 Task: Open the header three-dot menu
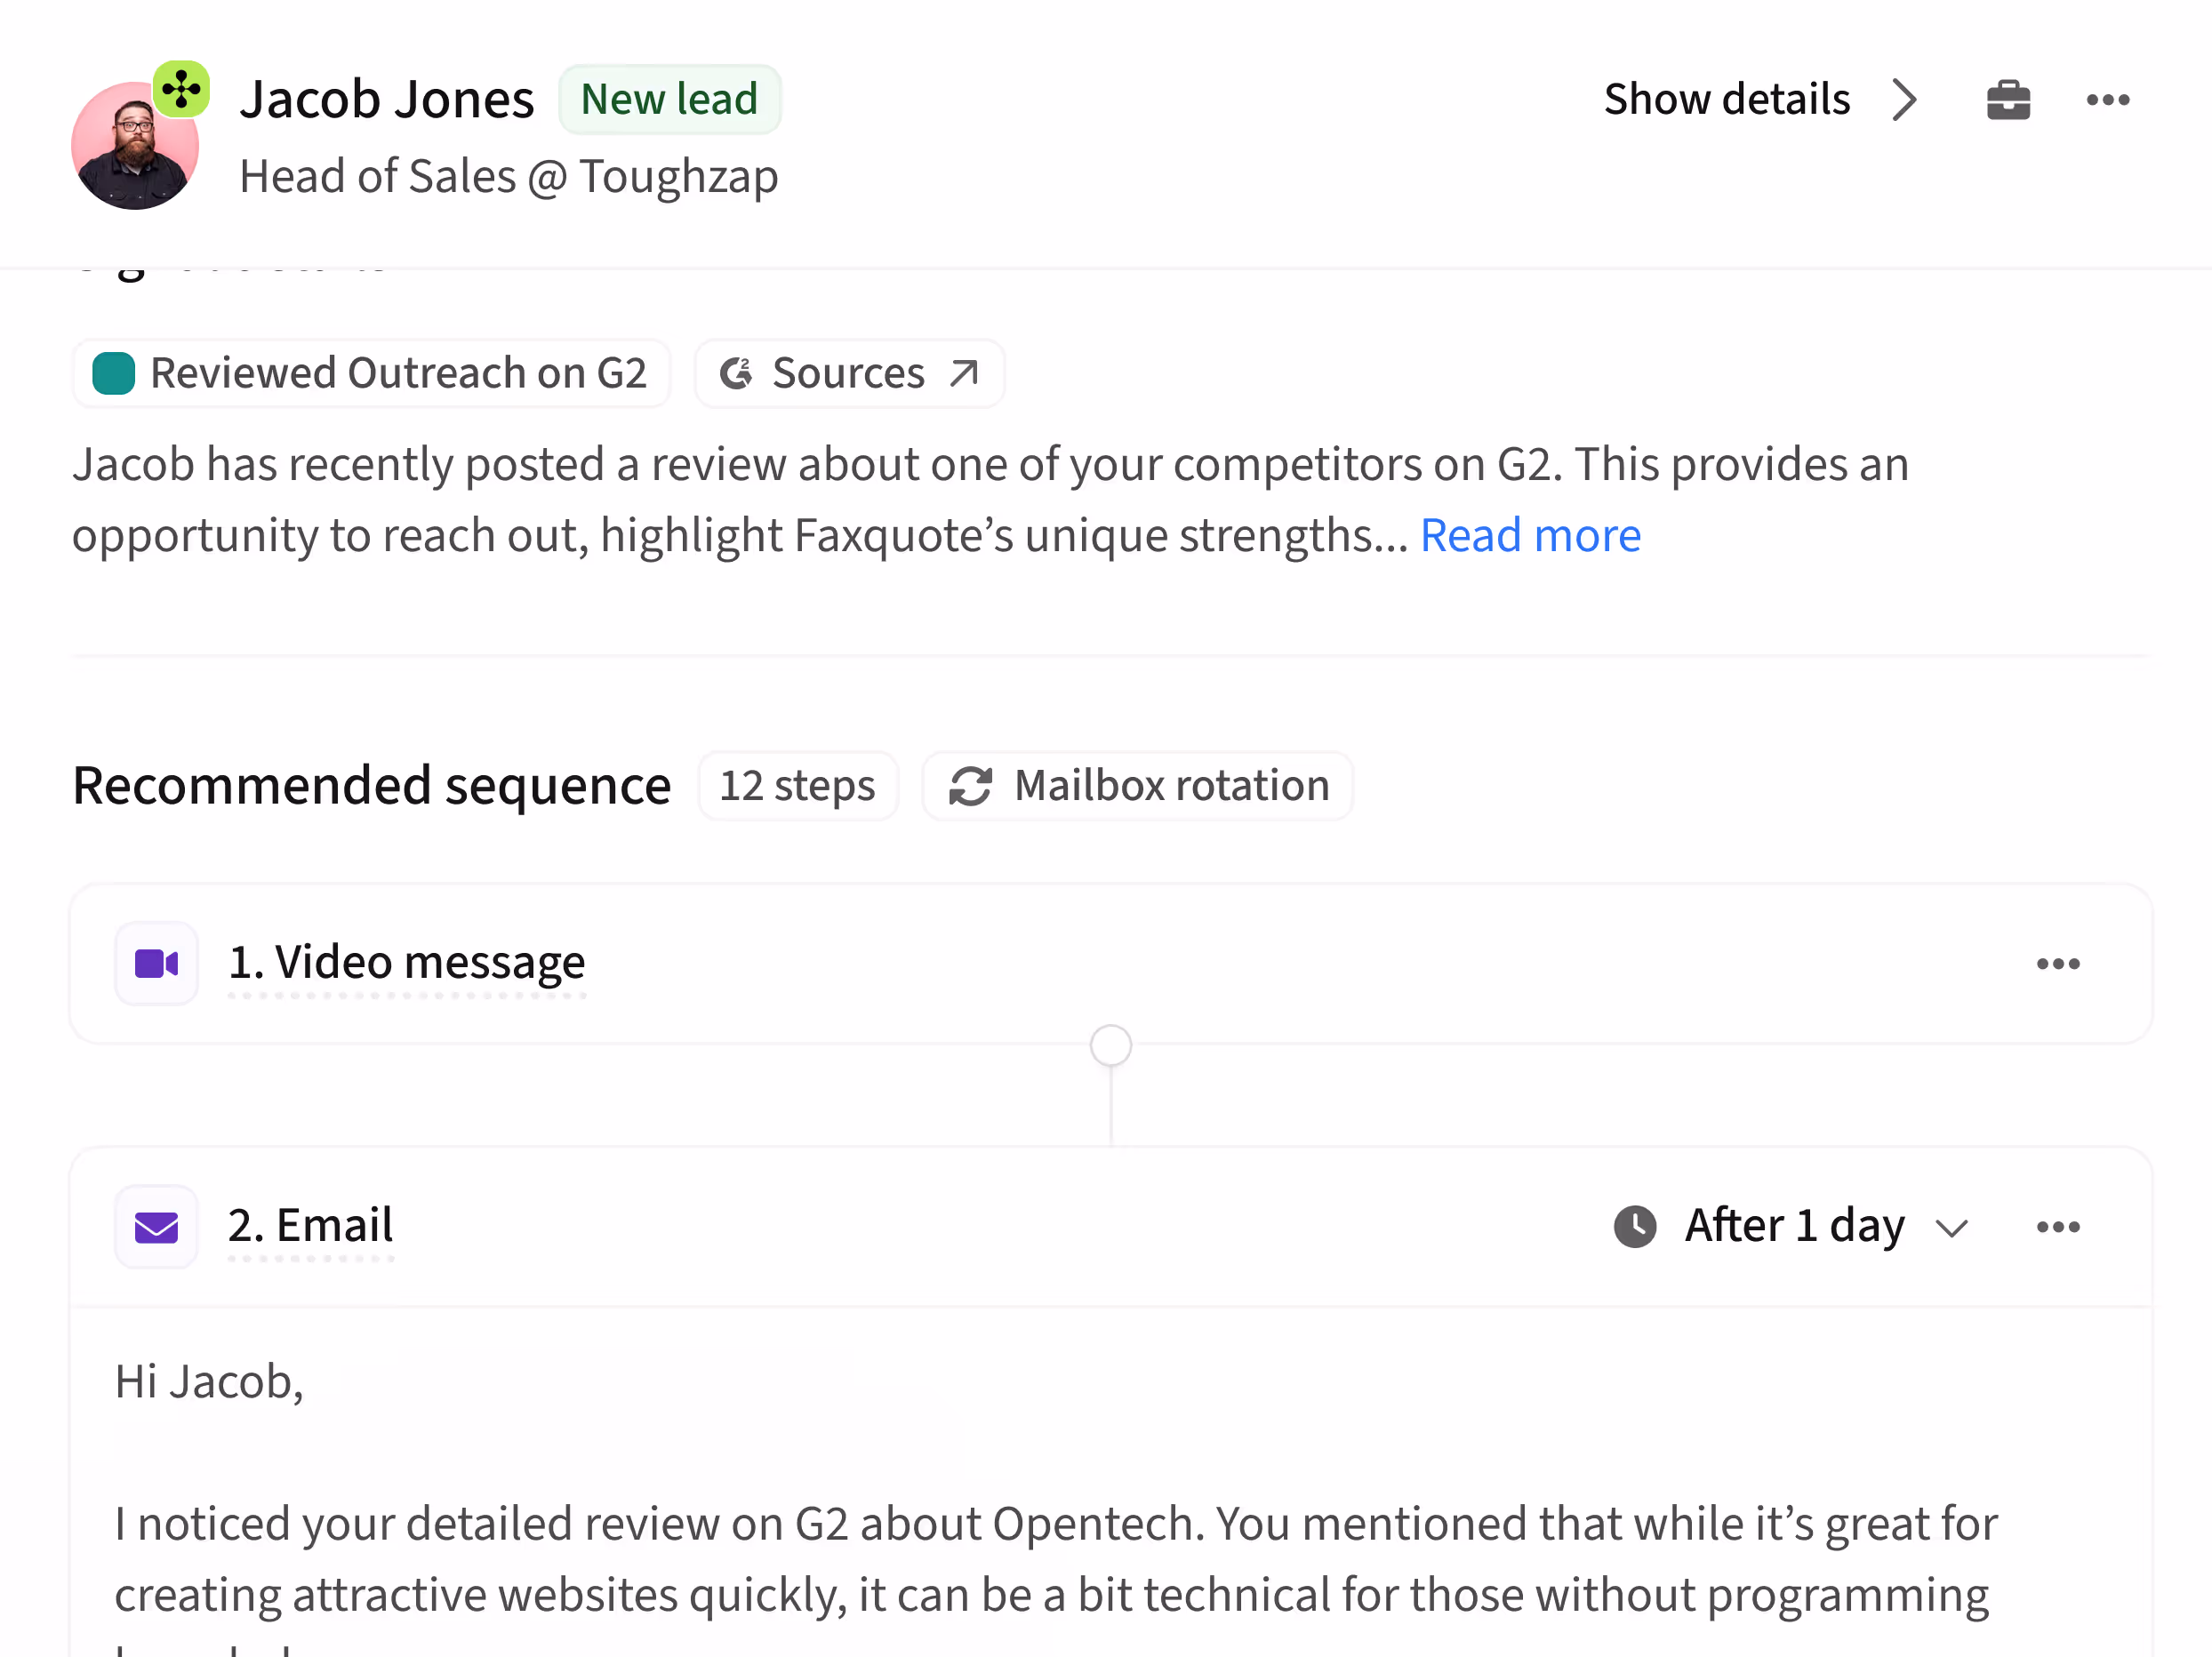tap(2107, 99)
